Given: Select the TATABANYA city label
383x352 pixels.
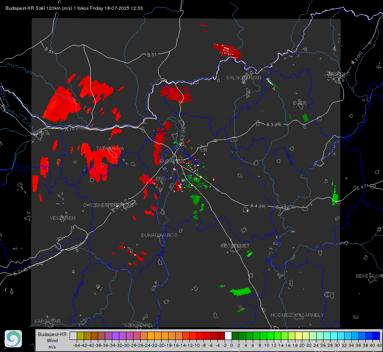Looking at the screenshot, I should pos(110,149).
